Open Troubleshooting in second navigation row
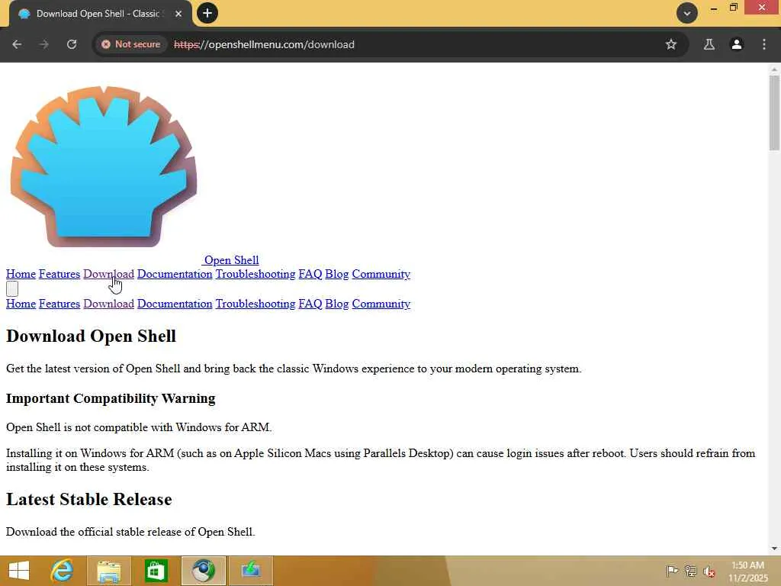Screen dimensions: 781x586 point(256,304)
